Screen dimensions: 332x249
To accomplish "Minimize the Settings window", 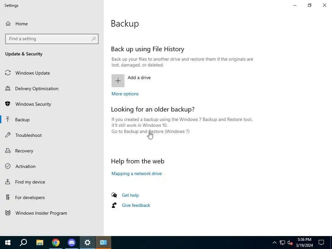I will [x=294, y=5].
